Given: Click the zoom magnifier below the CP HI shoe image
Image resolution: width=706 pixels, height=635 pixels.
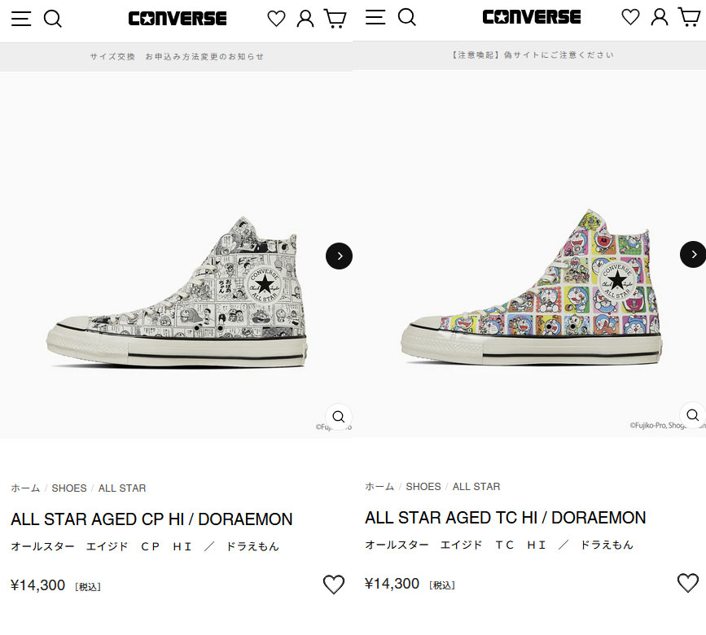Looking at the screenshot, I should 339,416.
